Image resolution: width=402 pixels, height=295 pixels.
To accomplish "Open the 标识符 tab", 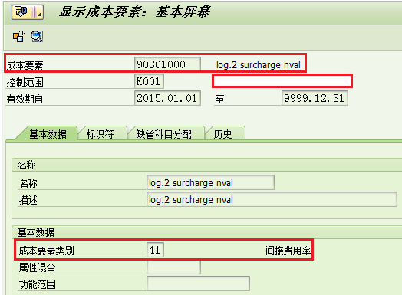I will [100, 134].
